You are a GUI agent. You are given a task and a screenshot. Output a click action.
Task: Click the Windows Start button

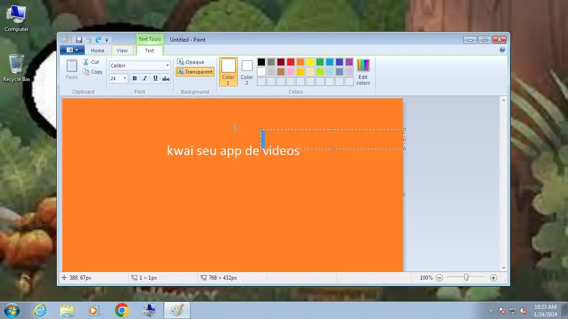[11, 310]
